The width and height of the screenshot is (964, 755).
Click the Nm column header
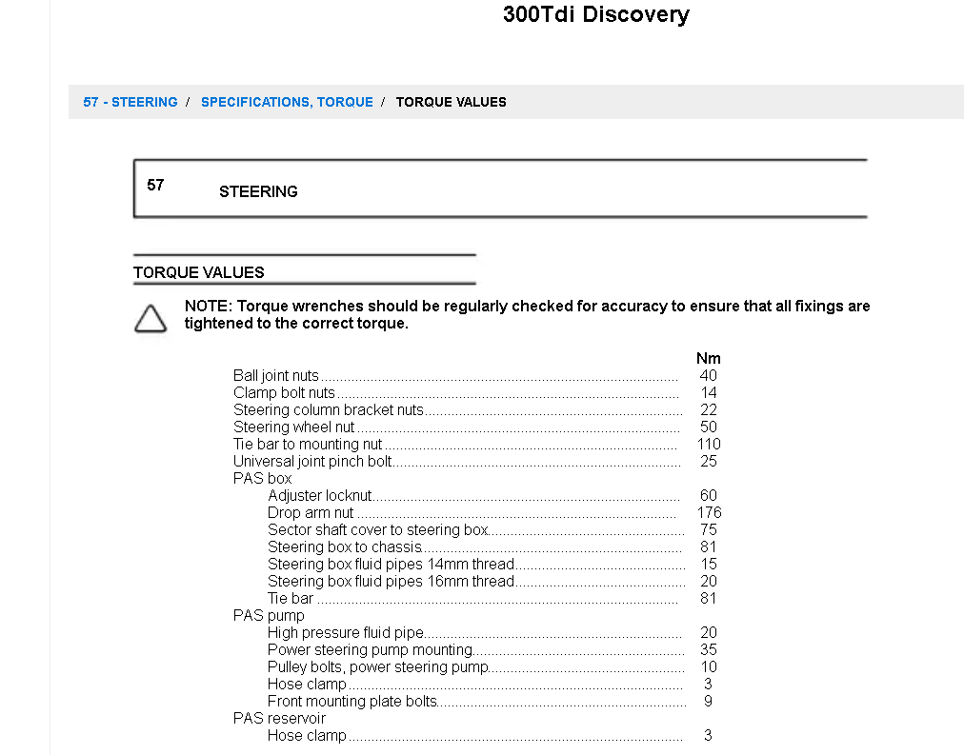(709, 358)
